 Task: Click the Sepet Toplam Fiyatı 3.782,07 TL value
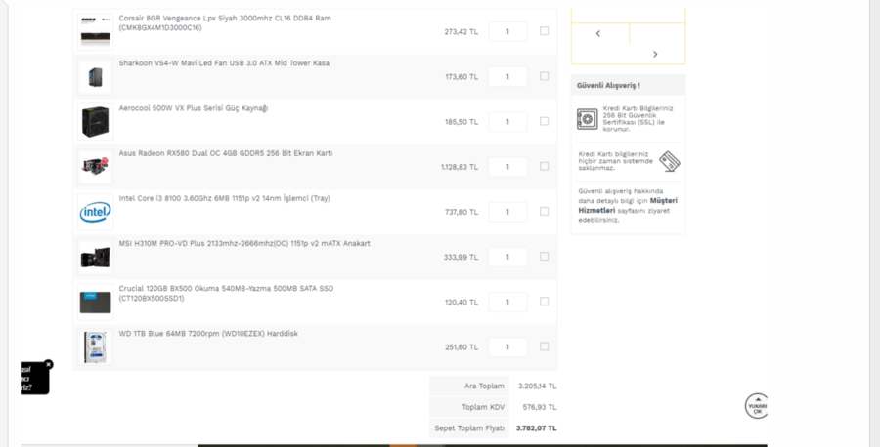click(537, 428)
